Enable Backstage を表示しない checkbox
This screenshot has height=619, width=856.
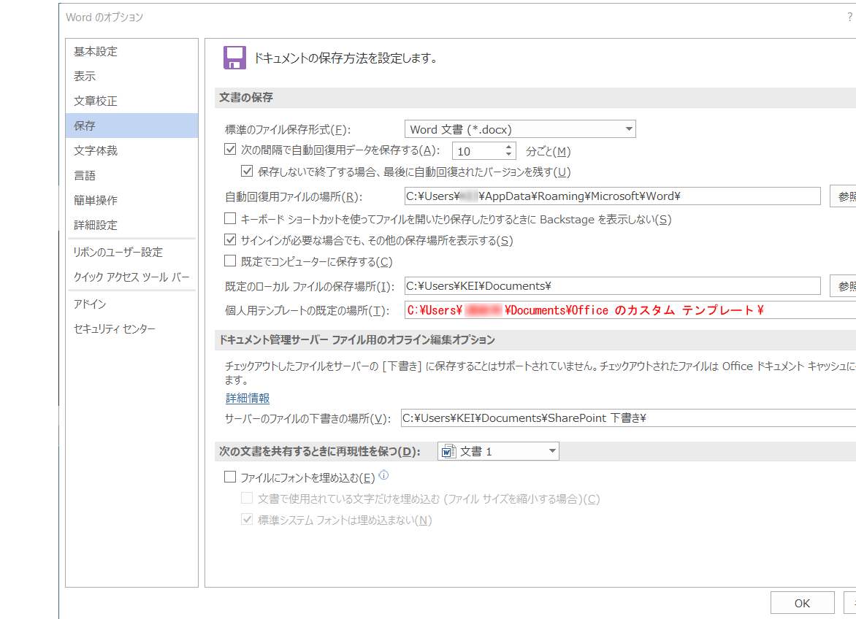click(x=230, y=219)
